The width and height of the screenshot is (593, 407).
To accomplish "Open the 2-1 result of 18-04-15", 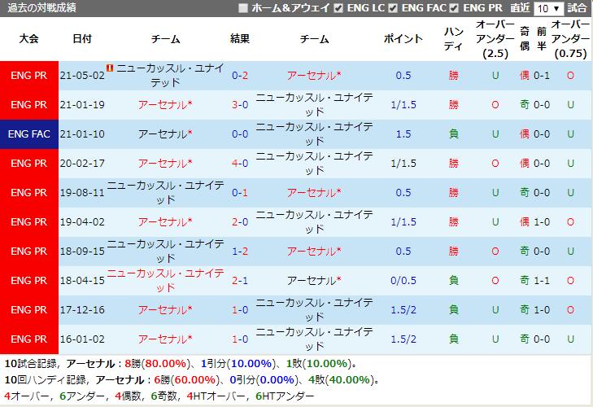I will (x=240, y=281).
